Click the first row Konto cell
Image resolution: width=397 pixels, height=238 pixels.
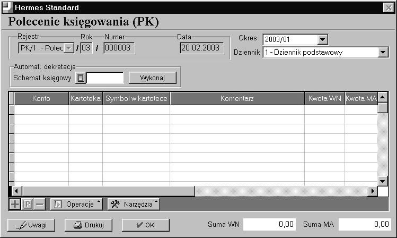tap(41, 109)
